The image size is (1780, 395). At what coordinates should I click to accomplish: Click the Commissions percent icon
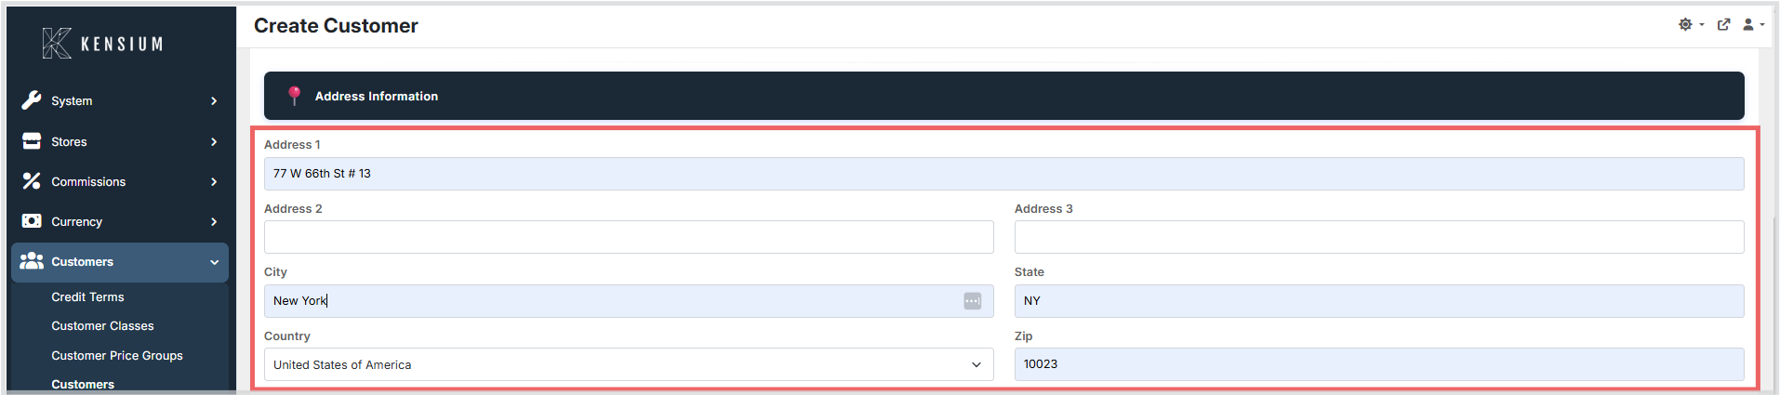(x=32, y=181)
